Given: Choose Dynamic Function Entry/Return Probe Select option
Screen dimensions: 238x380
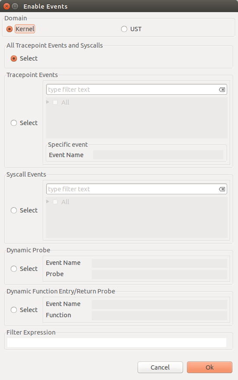Looking at the screenshot, I should coord(14,310).
